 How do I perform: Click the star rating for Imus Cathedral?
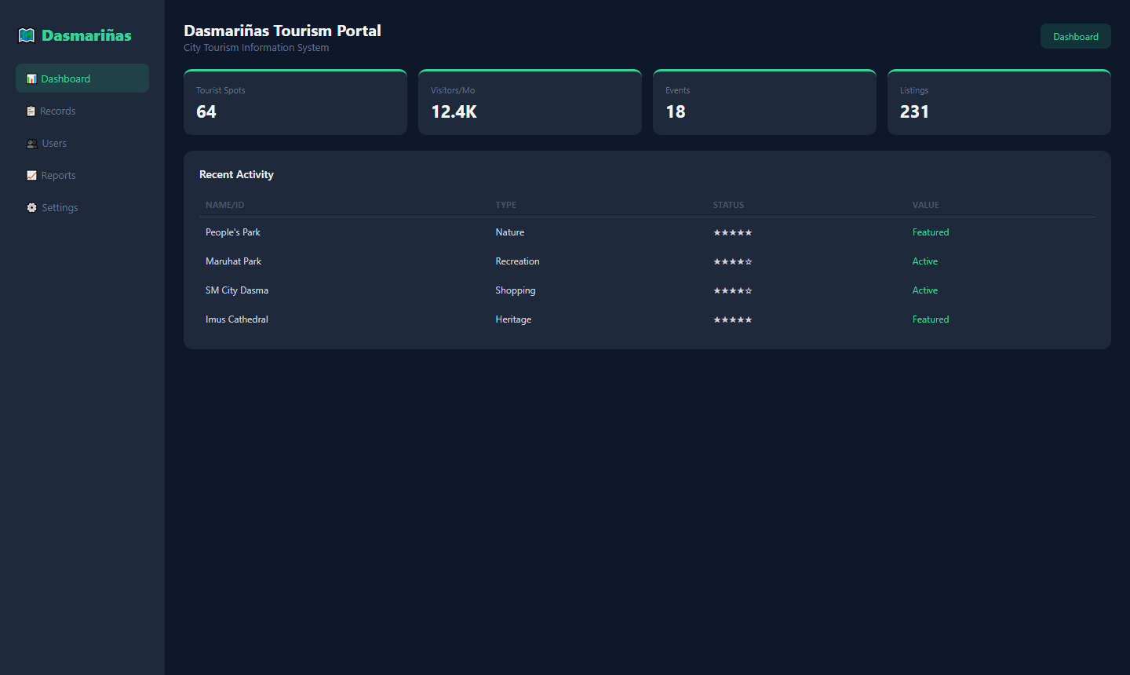click(733, 319)
